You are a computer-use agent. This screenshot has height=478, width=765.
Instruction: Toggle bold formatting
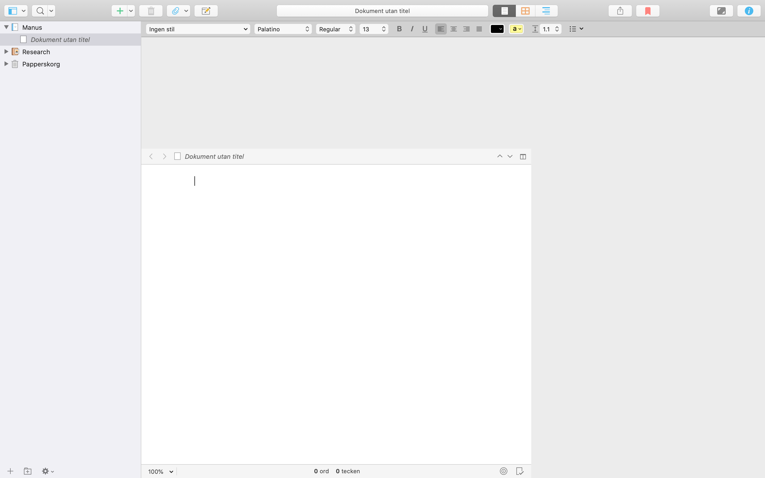(x=399, y=29)
